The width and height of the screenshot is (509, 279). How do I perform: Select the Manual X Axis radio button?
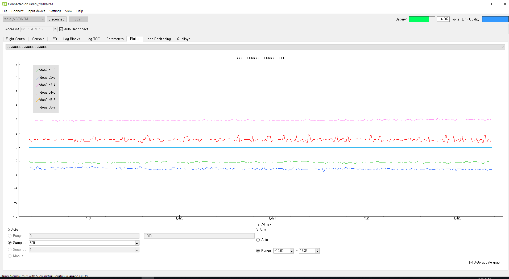tap(10, 256)
